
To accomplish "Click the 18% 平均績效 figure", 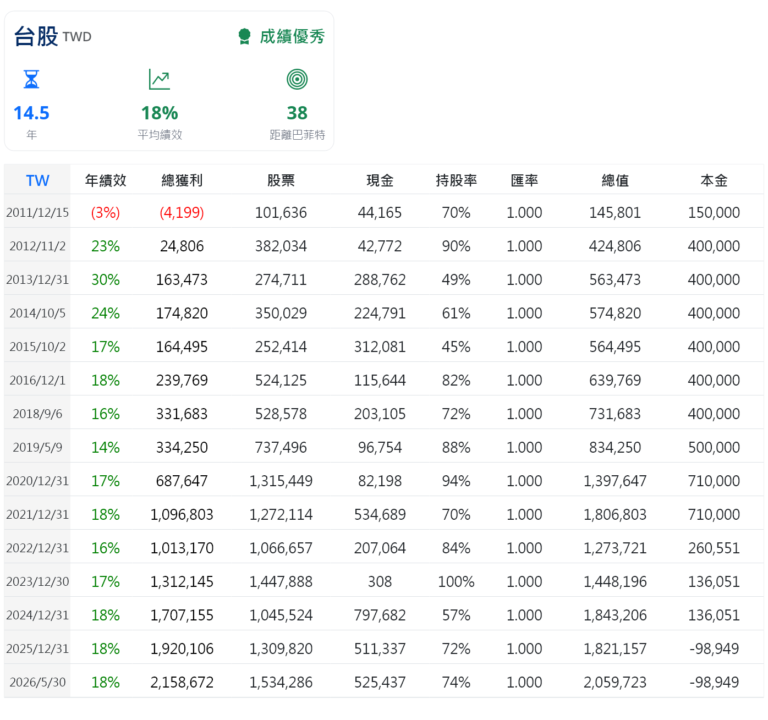I will click(x=160, y=113).
